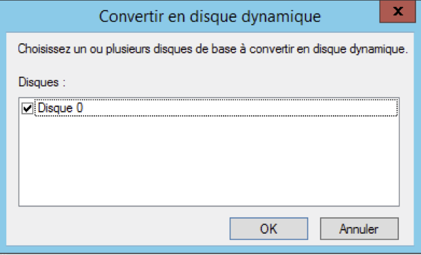Uncheck the Disque 0 checkbox

pyautogui.click(x=27, y=108)
